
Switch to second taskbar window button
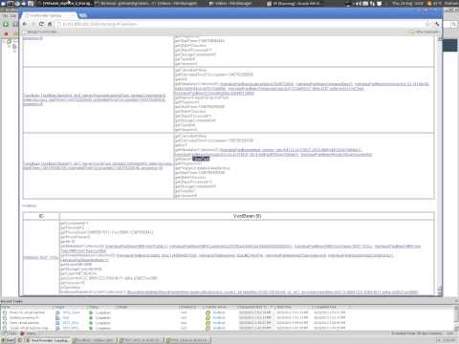tap(95, 340)
